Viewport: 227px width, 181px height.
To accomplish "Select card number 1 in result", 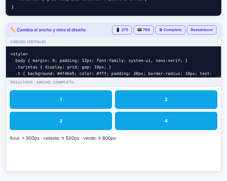I will tap(61, 100).
